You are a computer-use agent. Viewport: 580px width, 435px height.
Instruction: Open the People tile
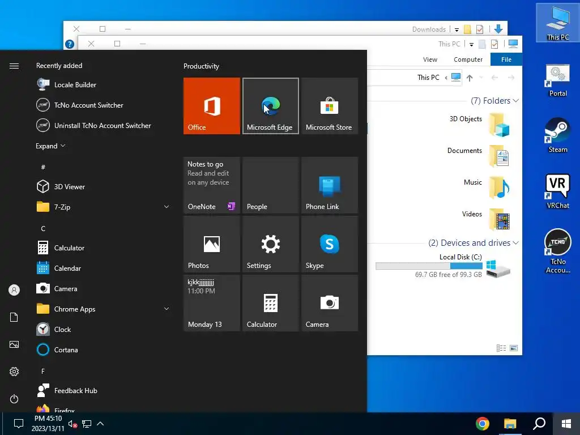(x=270, y=185)
